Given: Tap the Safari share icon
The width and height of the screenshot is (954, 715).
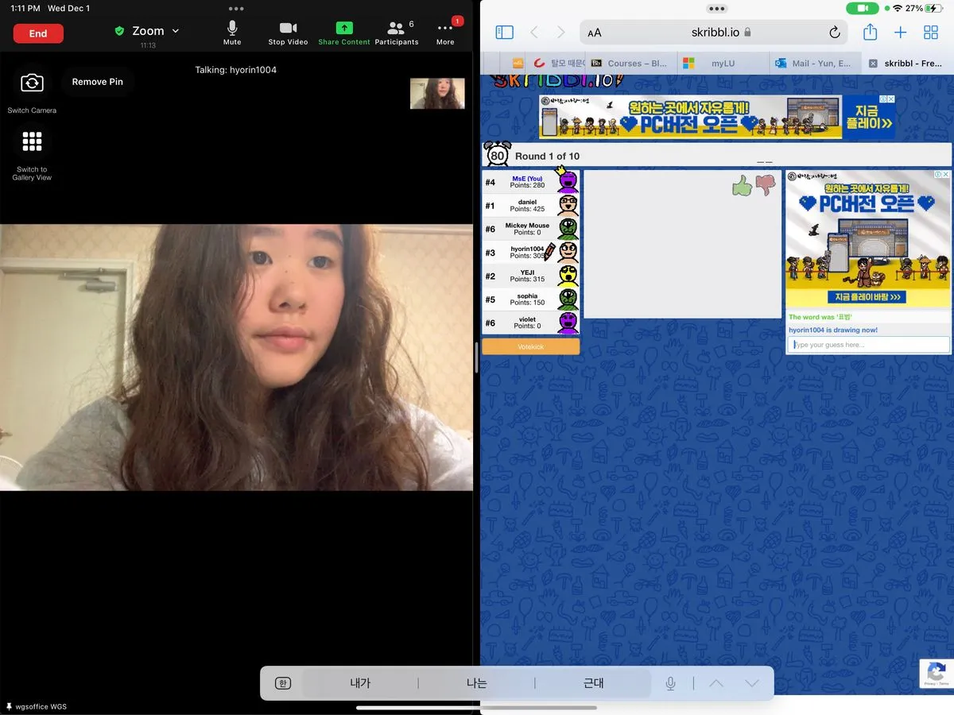Looking at the screenshot, I should click(x=870, y=33).
